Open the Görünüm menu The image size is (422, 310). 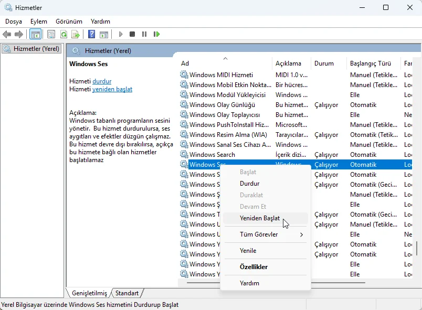(x=69, y=22)
